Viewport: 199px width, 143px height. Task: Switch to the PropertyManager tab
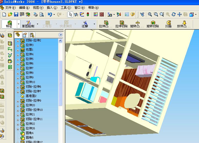pyautogui.click(x=25, y=35)
